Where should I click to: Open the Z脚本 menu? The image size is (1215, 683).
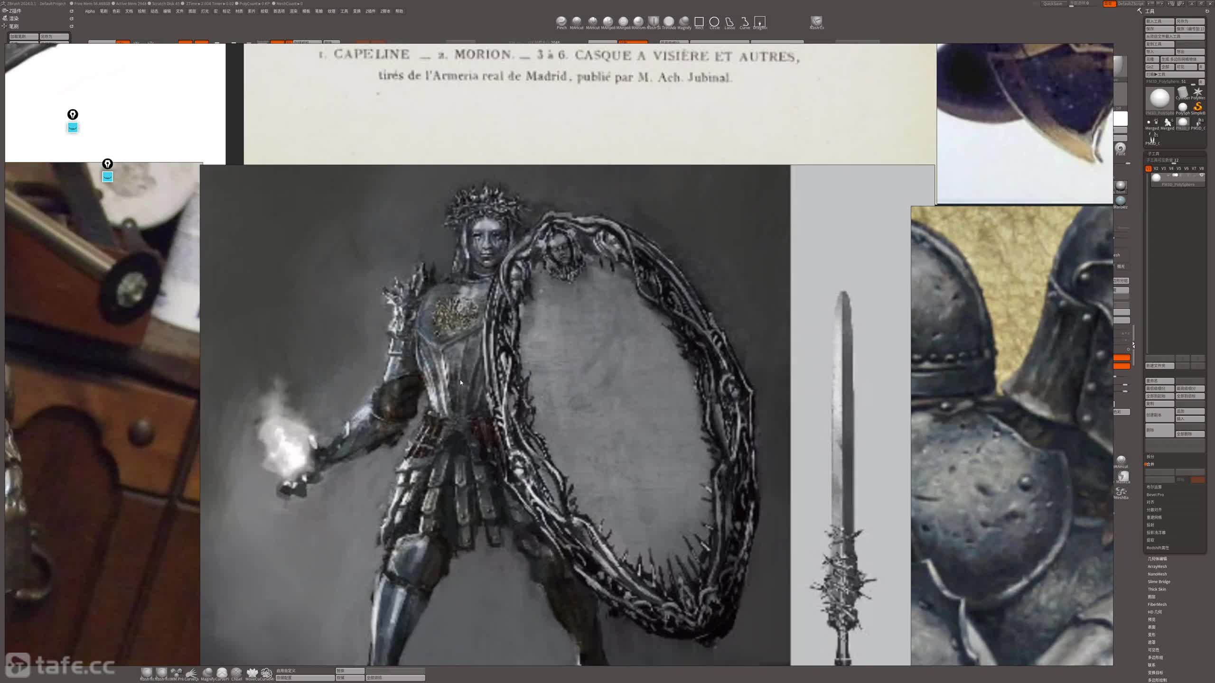385,11
